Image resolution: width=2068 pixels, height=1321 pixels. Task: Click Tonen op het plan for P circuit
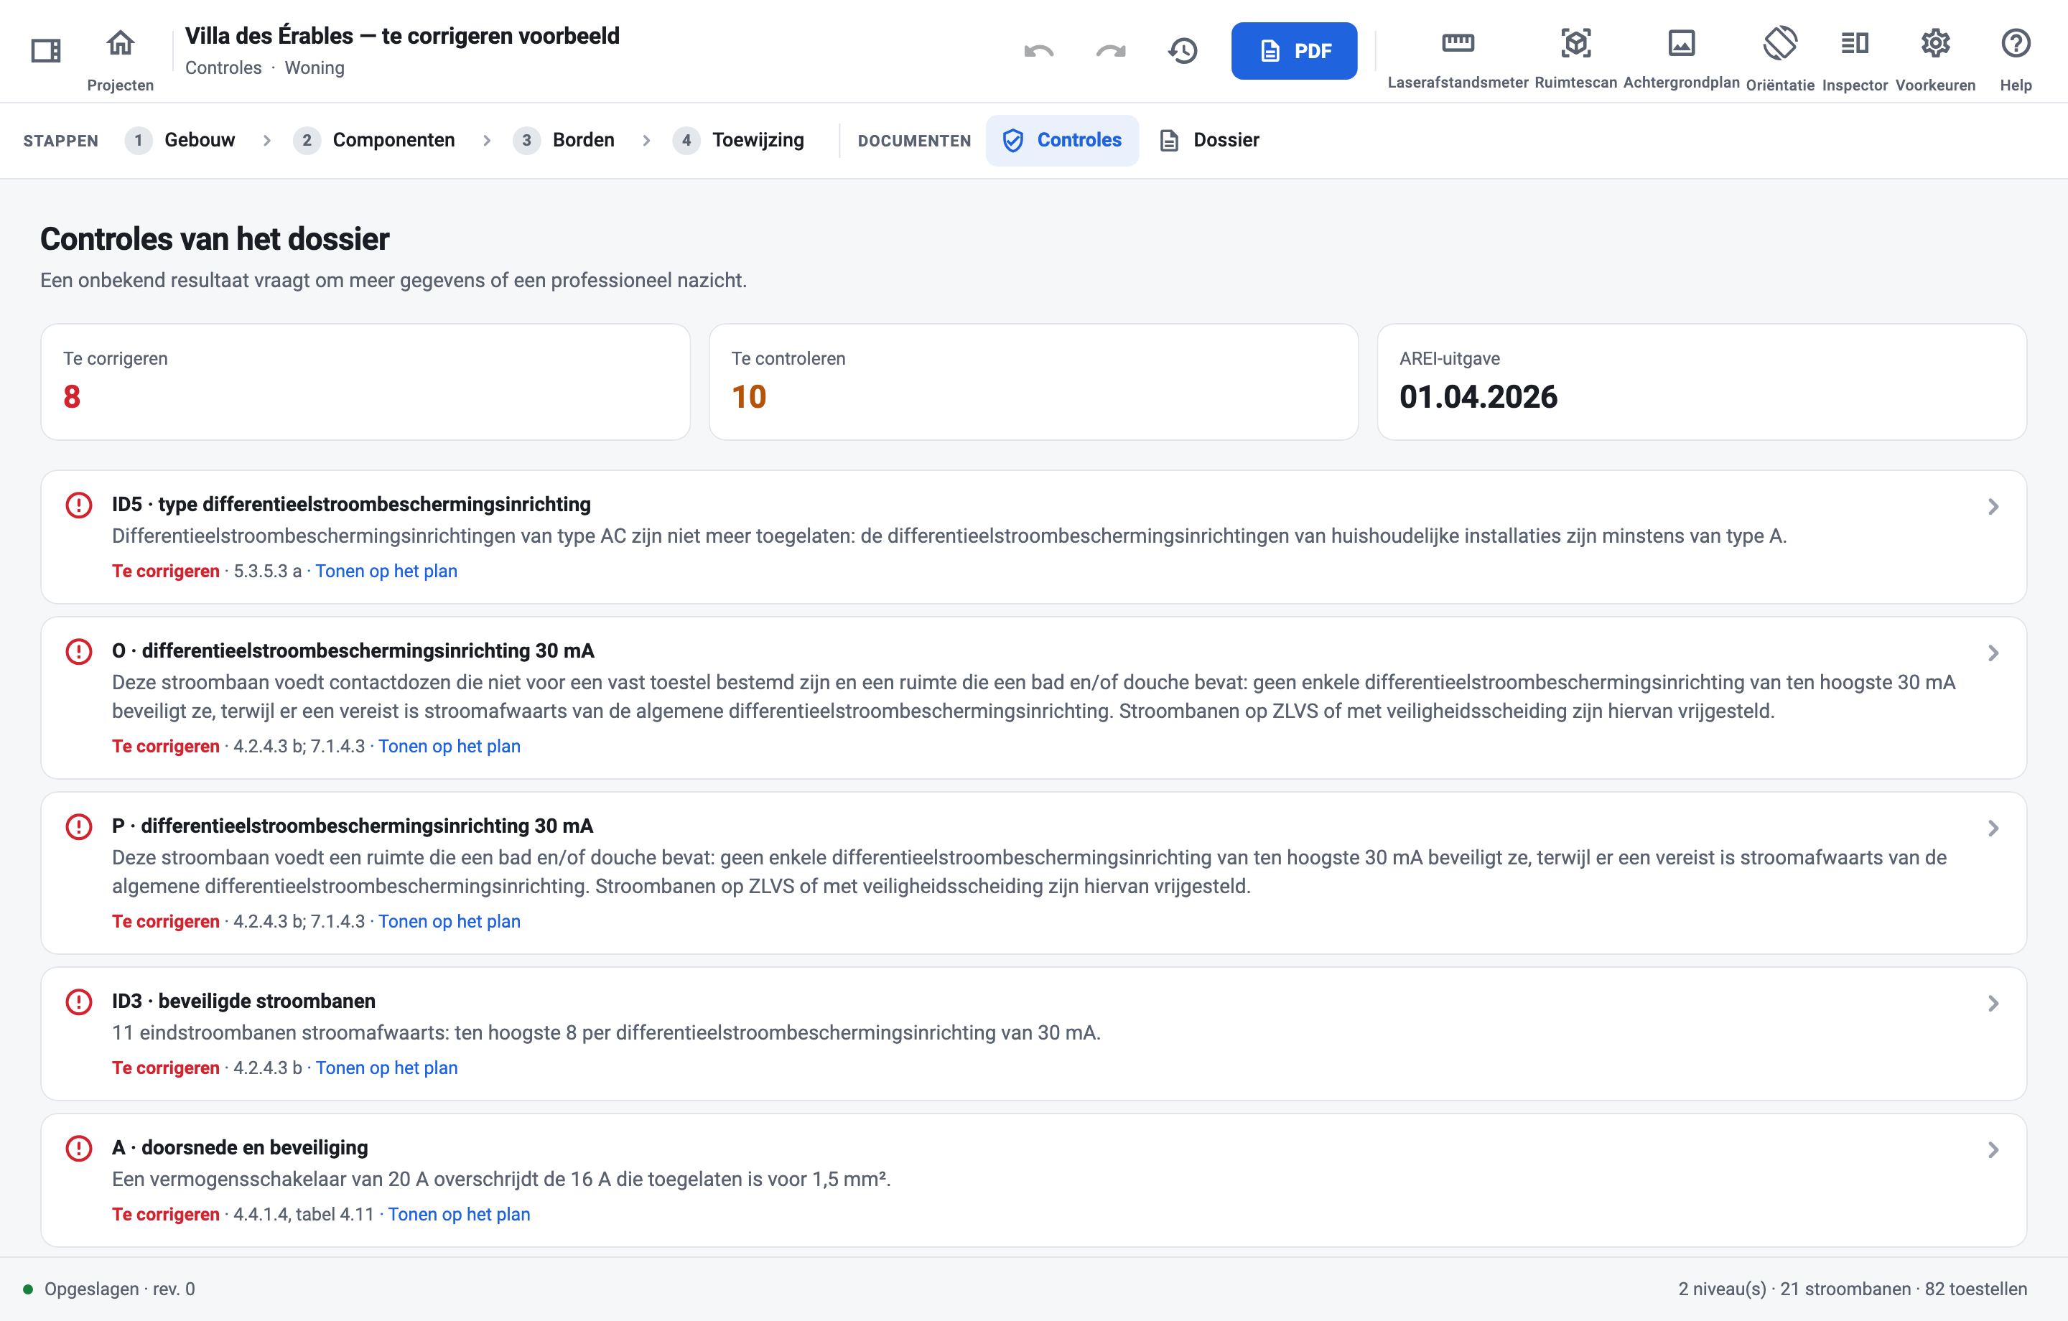point(450,922)
